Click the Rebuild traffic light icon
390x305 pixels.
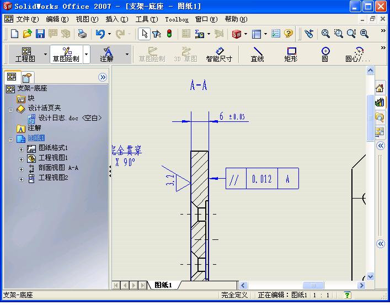[169, 34]
